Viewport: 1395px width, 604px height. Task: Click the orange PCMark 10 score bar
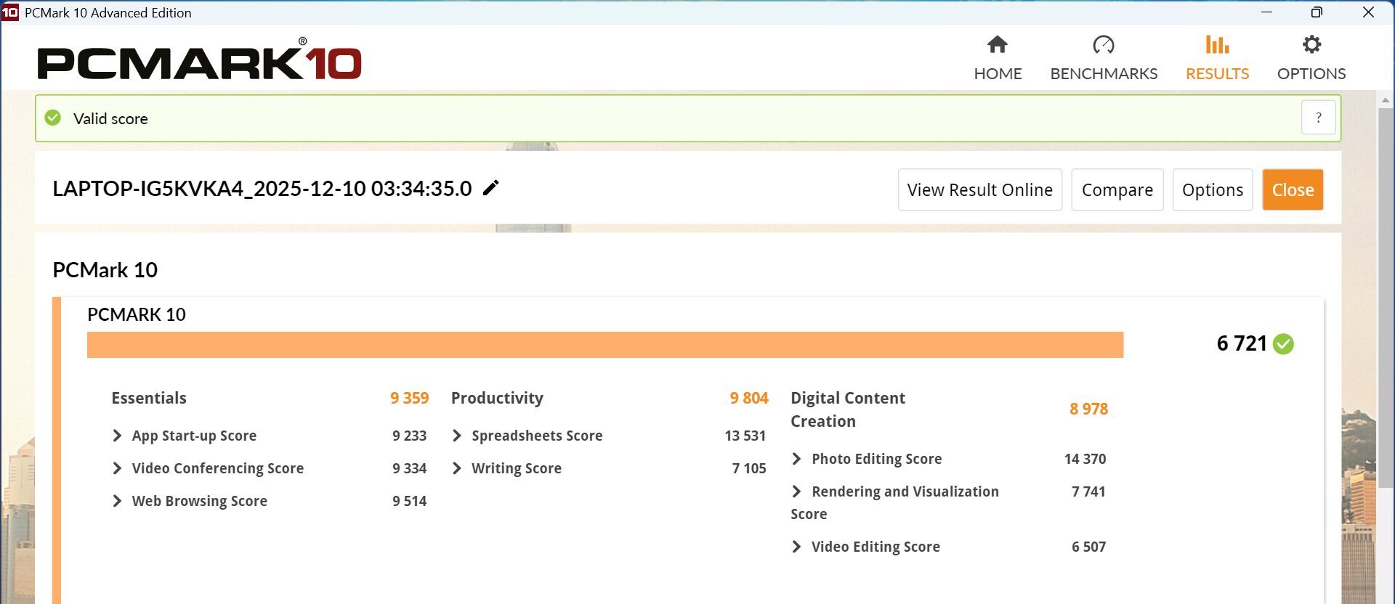pyautogui.click(x=604, y=345)
